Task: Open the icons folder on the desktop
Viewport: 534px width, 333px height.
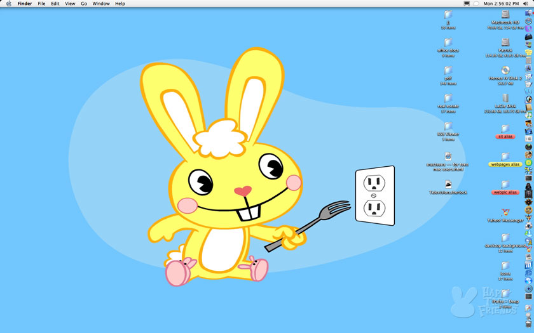Action: tap(505, 265)
